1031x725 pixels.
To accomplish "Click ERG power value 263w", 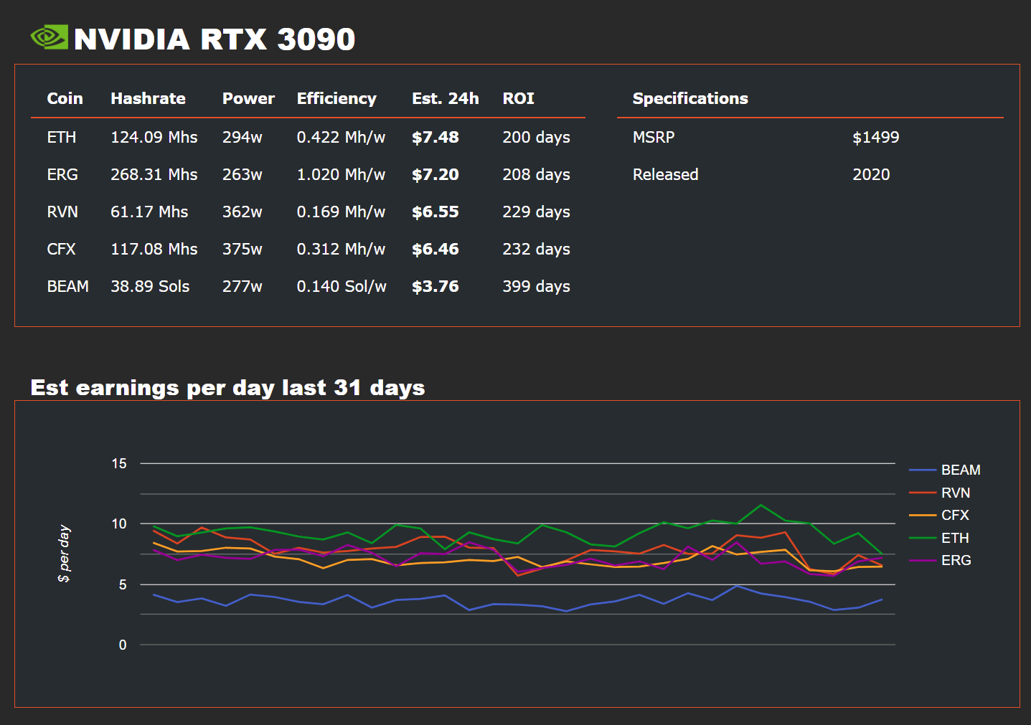I will pyautogui.click(x=243, y=174).
